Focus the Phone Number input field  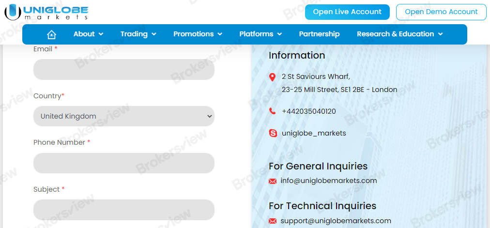pos(124,163)
